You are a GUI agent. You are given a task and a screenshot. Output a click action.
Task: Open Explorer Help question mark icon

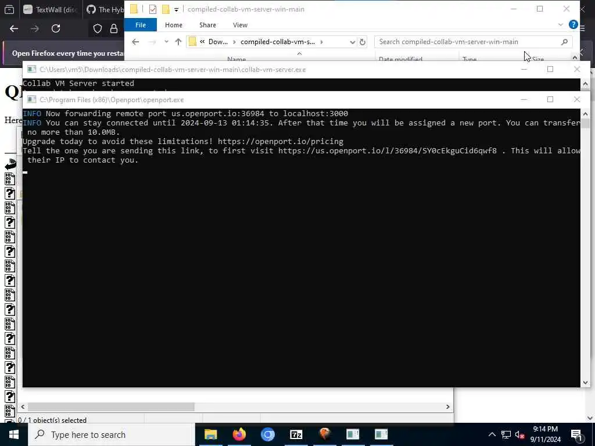[574, 24]
